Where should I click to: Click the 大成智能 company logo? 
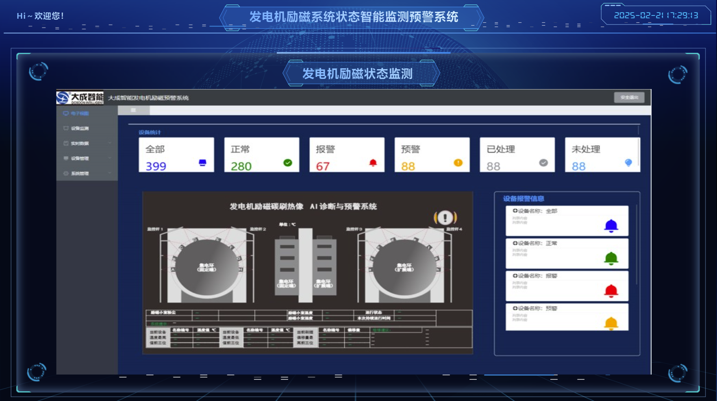tap(80, 98)
